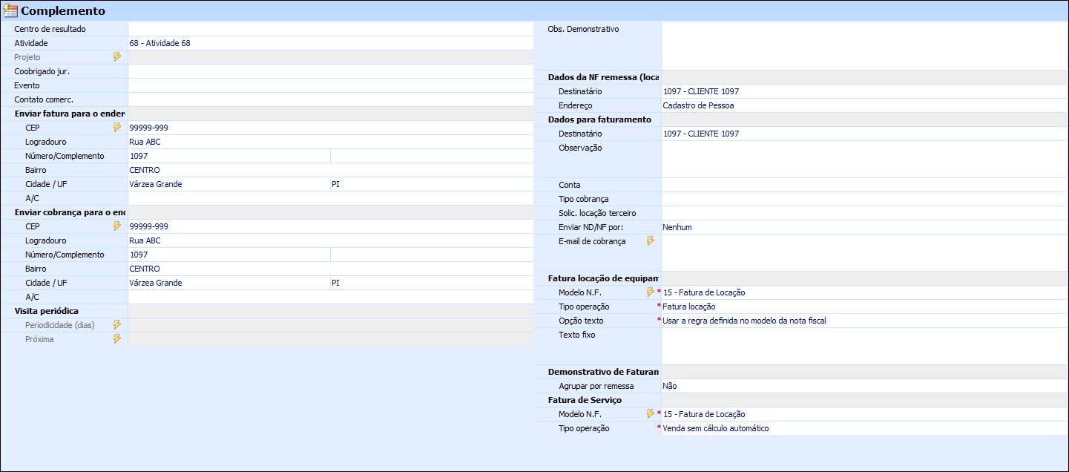Click into the Obs. Demonstrativo text area
The width and height of the screenshot is (1069, 472).
pyautogui.click(x=865, y=46)
